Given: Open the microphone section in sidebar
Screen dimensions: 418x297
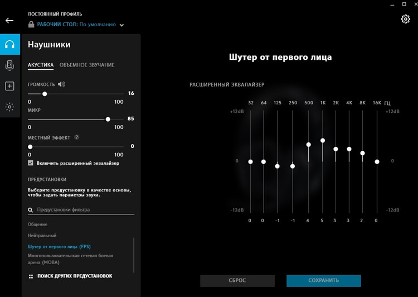Looking at the screenshot, I should point(9,65).
